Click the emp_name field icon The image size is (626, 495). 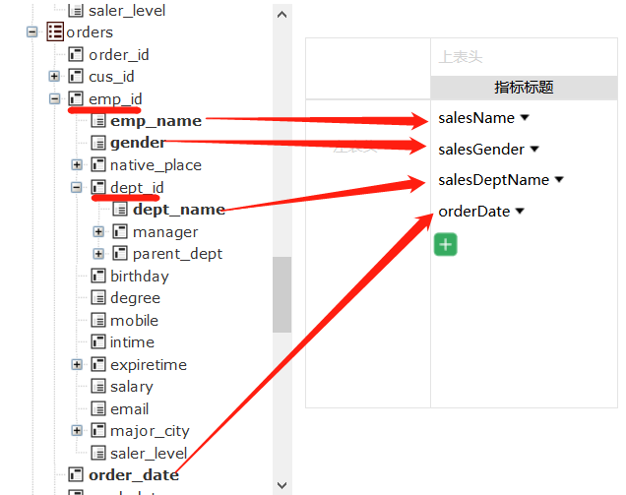(x=98, y=120)
